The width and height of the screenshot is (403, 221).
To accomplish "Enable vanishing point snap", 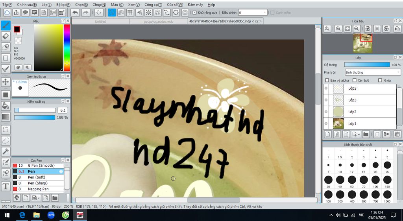I will 139,12.
